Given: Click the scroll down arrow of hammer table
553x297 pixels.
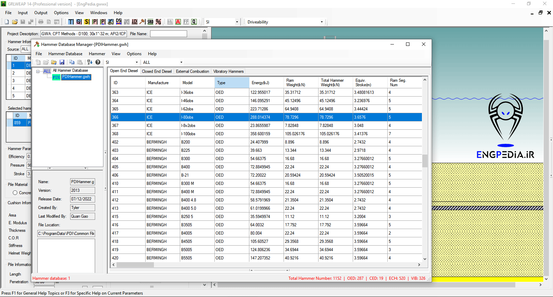Looking at the screenshot, I should (425, 259).
